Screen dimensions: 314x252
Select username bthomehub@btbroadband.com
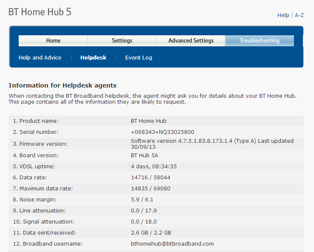point(172,244)
